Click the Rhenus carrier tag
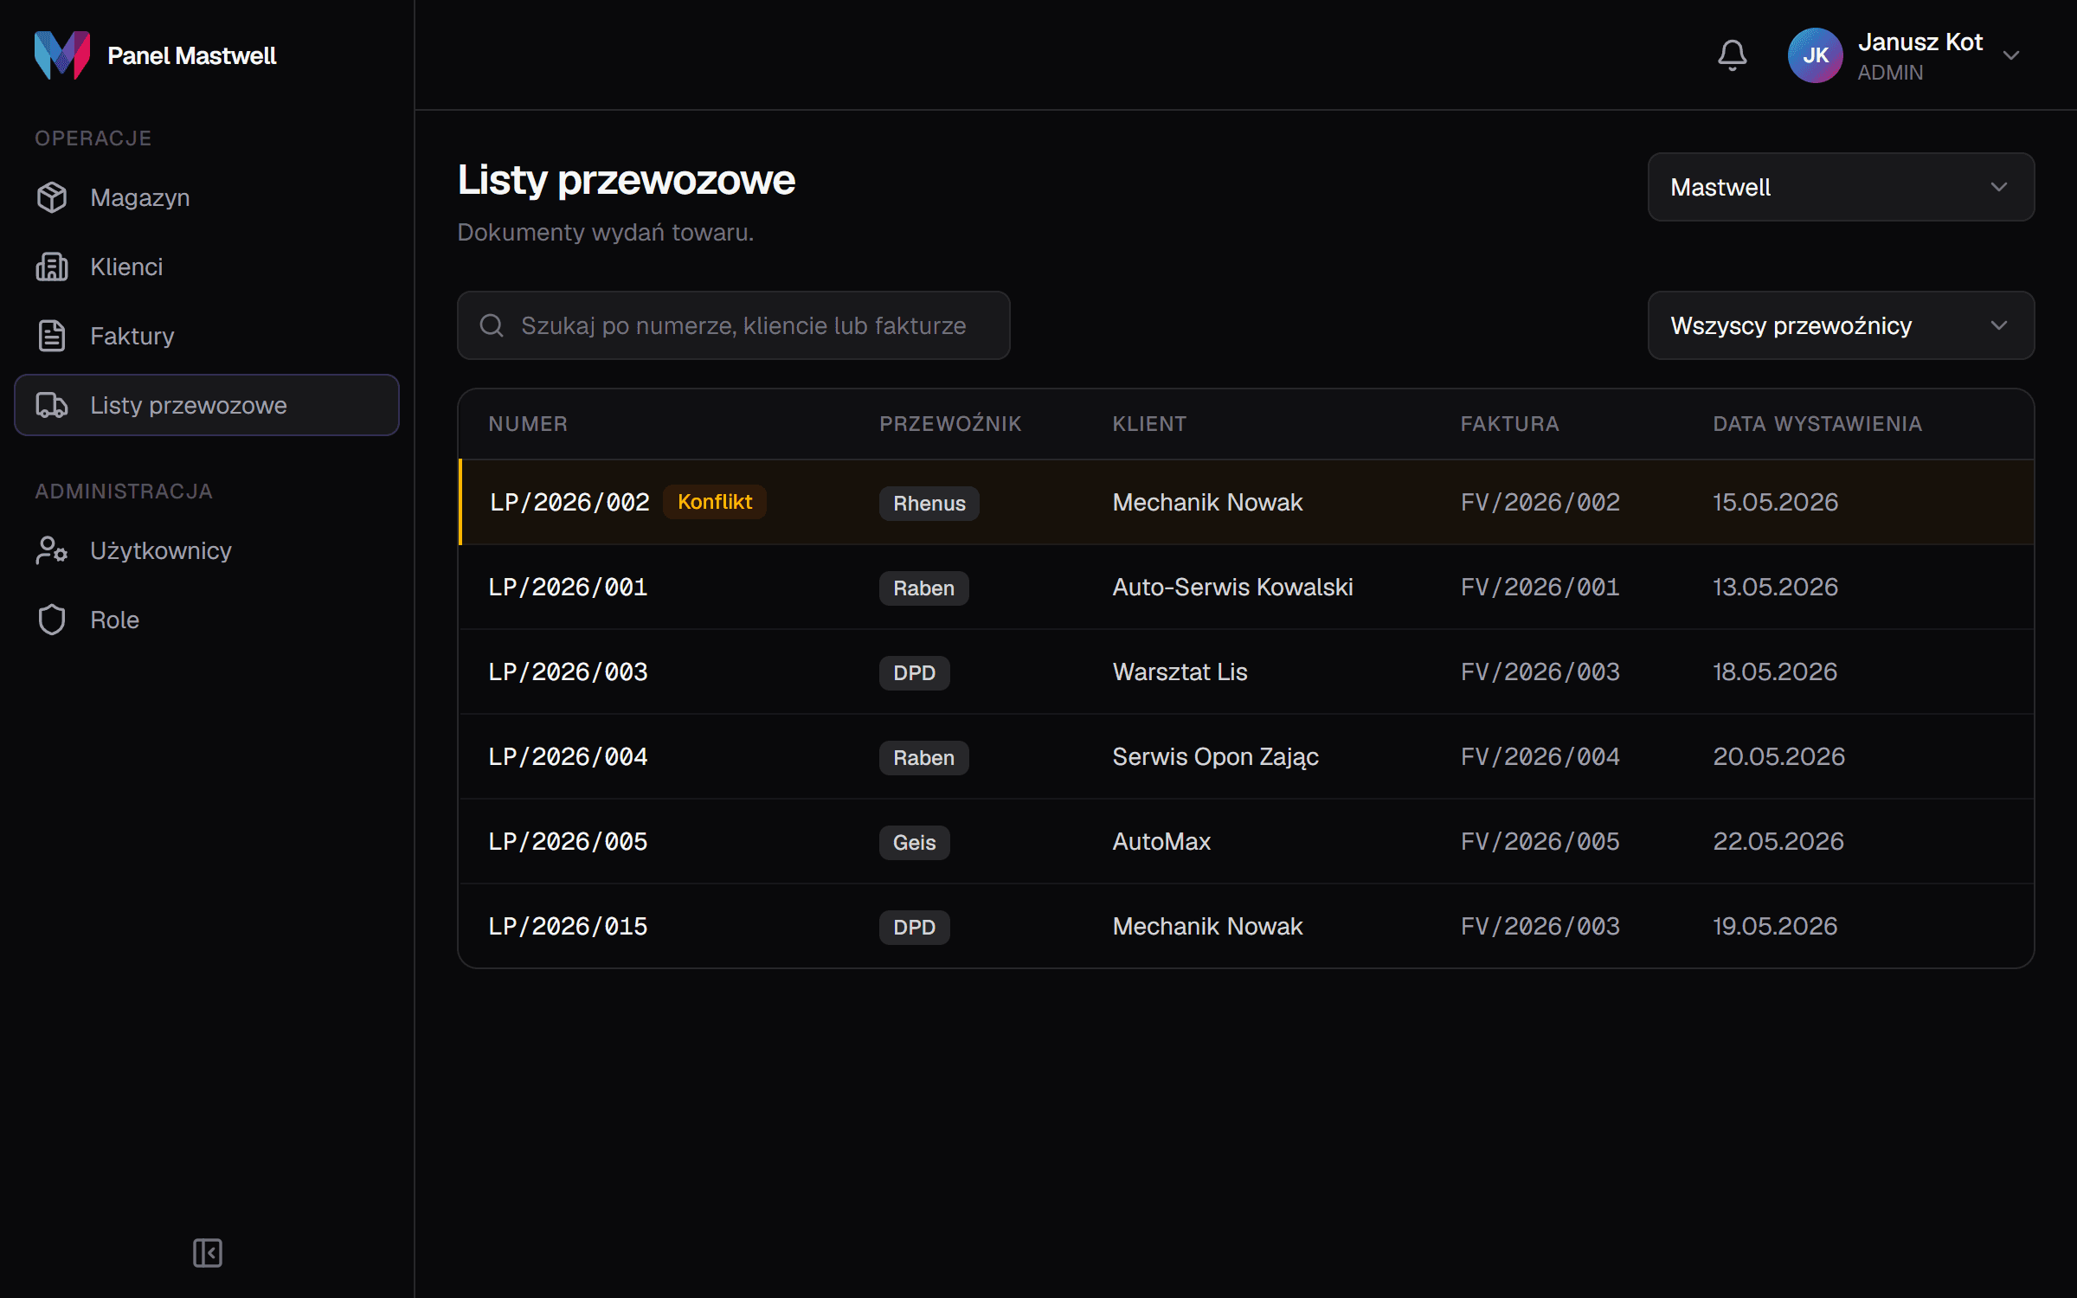 click(929, 504)
